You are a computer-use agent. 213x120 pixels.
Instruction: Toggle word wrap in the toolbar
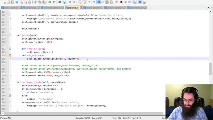point(90,2)
